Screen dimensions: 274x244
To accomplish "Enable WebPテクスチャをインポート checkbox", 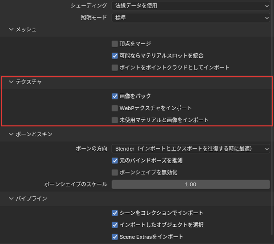I will pyautogui.click(x=115, y=108).
